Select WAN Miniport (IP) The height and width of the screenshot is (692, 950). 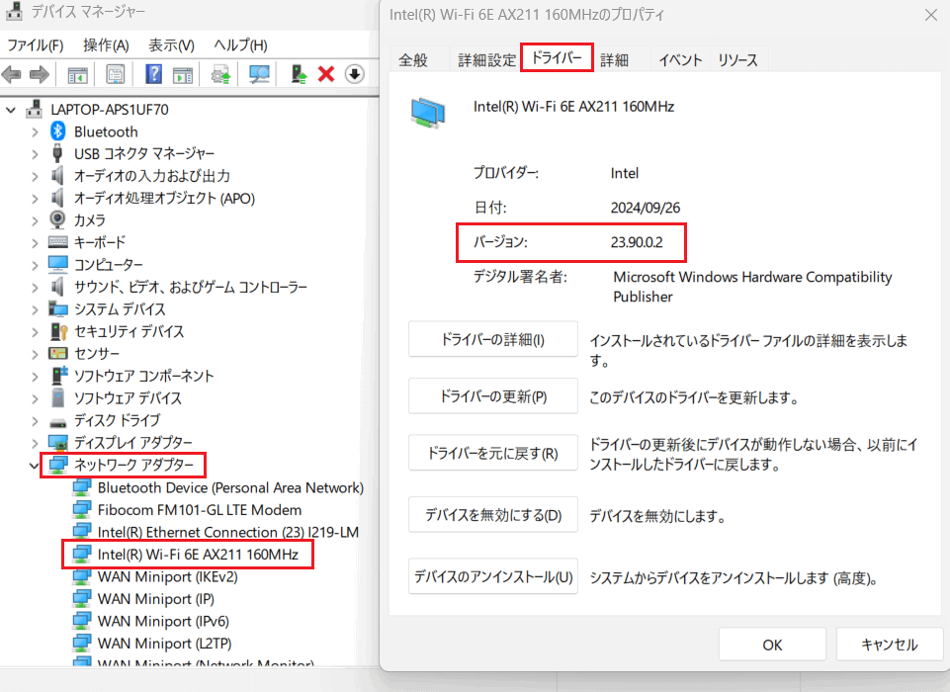click(156, 599)
